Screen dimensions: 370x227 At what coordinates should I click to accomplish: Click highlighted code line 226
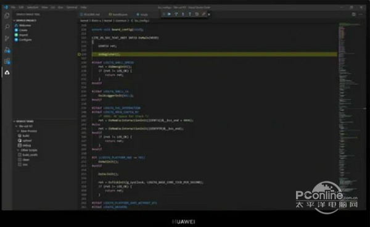[x=214, y=54]
